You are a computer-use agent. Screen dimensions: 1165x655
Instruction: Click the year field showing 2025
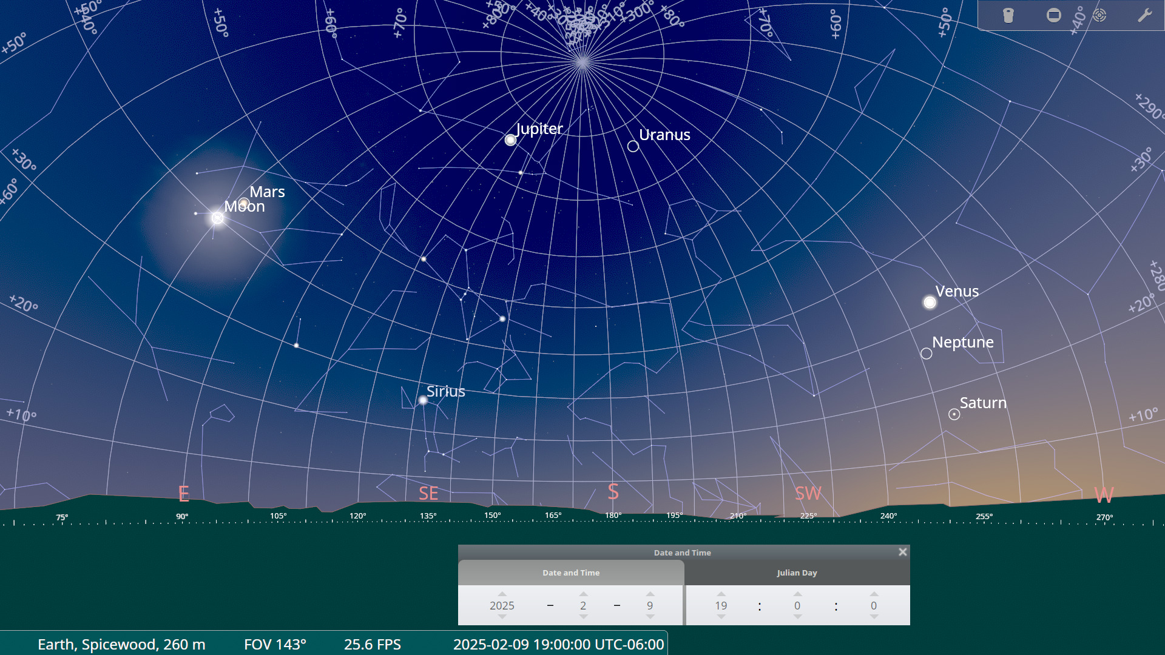pos(502,605)
